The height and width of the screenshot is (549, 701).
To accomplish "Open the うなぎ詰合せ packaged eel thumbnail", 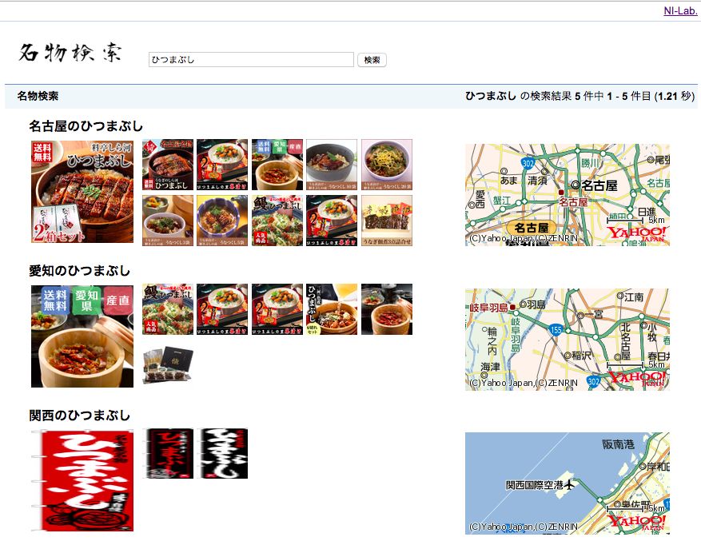I will pos(387,221).
